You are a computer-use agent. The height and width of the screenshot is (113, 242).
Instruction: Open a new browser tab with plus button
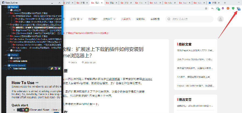pos(225,3)
